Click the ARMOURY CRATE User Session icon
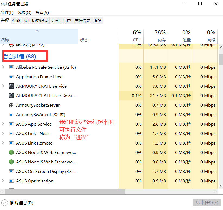Image resolution: width=223 pixels, height=210 pixels. [11, 96]
